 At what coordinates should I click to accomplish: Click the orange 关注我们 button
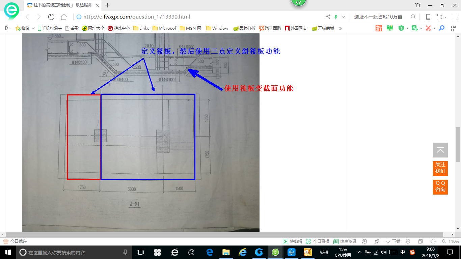click(440, 168)
